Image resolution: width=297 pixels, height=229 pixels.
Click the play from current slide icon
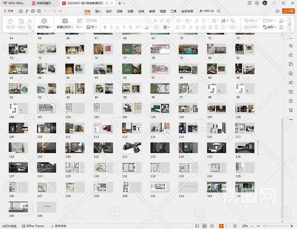pos(44,21)
